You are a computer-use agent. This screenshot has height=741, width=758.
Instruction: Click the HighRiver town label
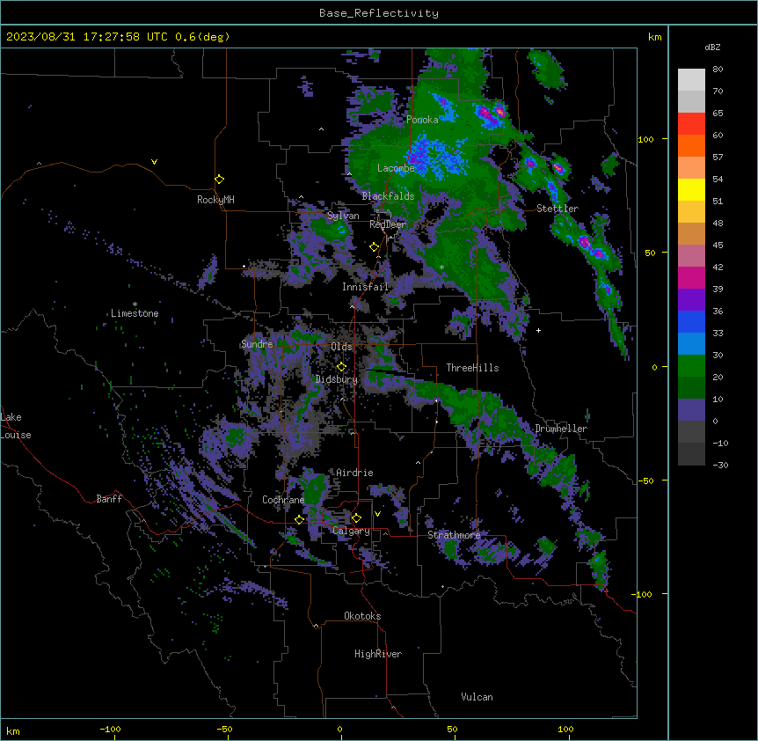coord(378,654)
